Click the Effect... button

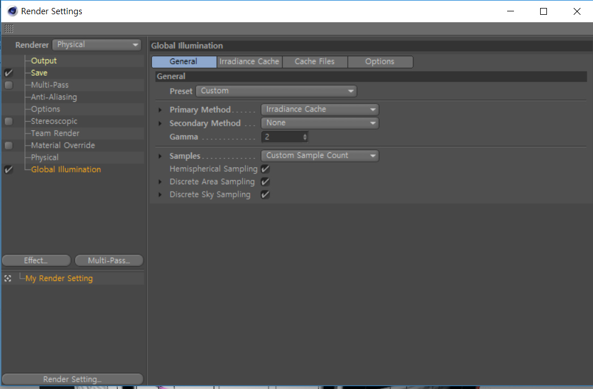36,260
